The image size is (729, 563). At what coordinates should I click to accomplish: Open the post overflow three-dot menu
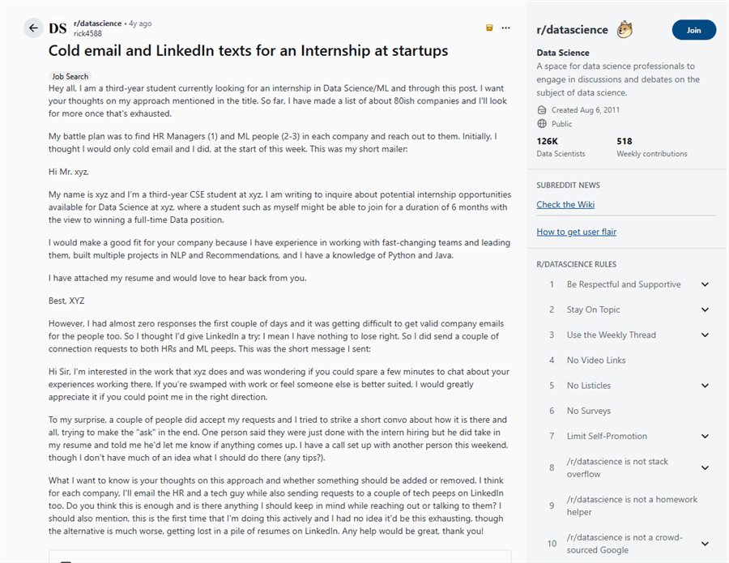505,27
